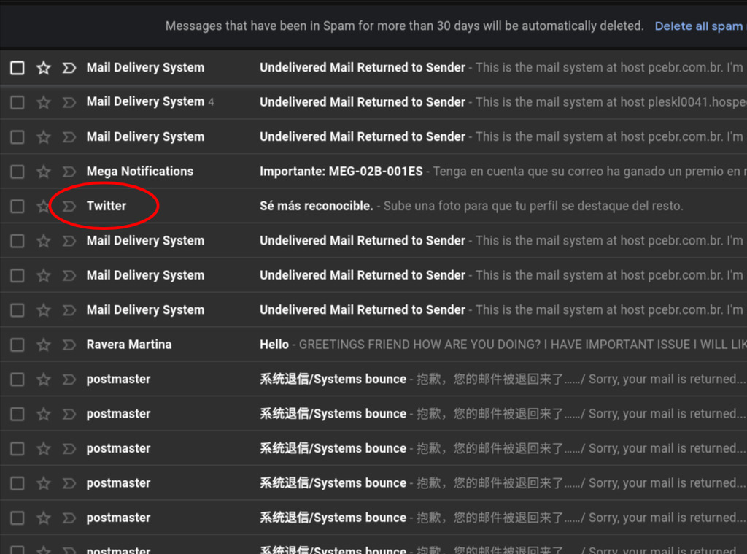The image size is (747, 554).
Task: Open the 'Hello' email from Ravera Martina
Action: point(274,345)
